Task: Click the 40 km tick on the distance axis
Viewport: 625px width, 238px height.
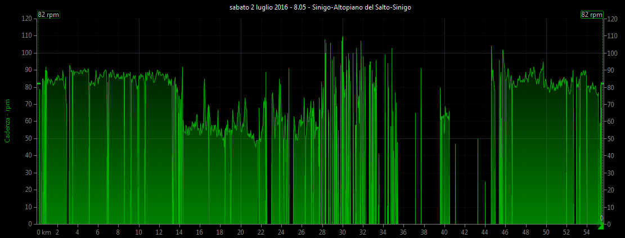Action: (444, 232)
